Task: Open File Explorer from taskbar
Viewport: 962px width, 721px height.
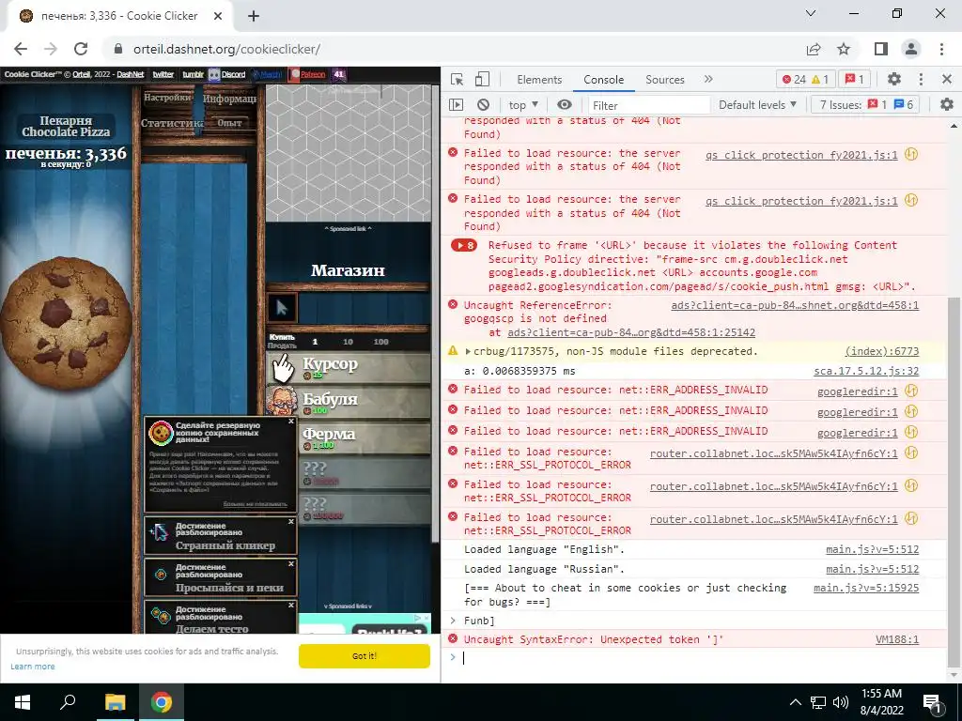Action: [115, 702]
